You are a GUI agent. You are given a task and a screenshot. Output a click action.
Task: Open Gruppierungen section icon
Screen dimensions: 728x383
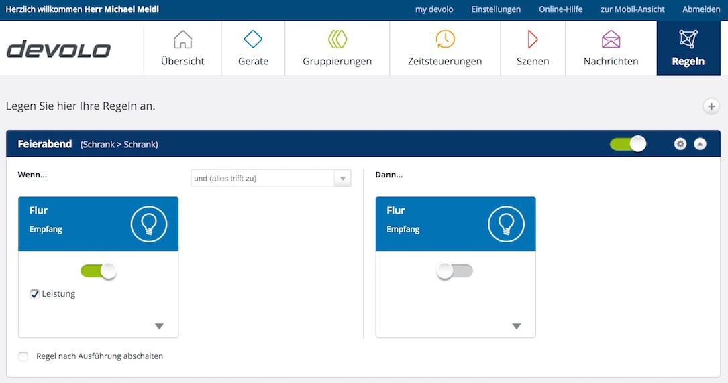337,40
